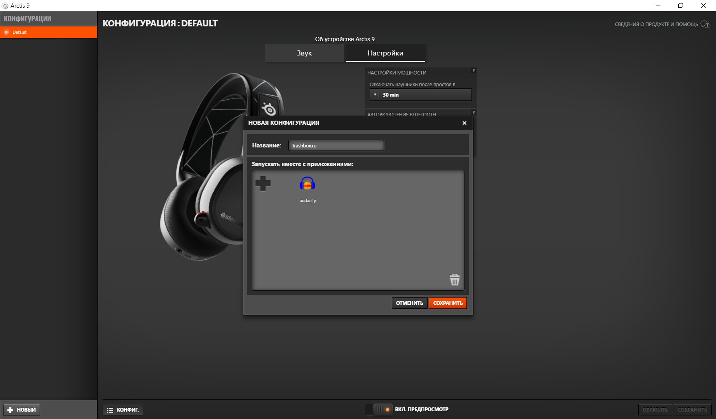Switch to the Звук tab
Image resolution: width=716 pixels, height=419 pixels.
point(304,53)
